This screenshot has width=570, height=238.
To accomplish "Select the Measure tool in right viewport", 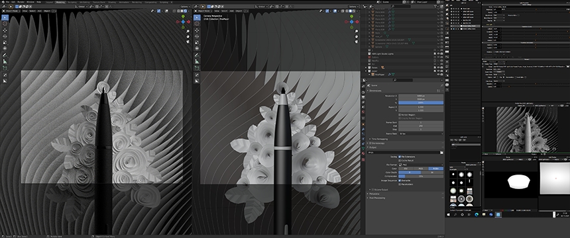I will coord(197,61).
